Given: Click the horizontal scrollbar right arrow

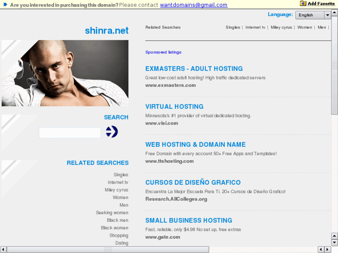Looking at the screenshot, I should 327,250.
